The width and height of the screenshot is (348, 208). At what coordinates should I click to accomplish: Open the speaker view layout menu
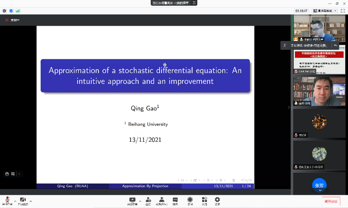tap(324, 11)
